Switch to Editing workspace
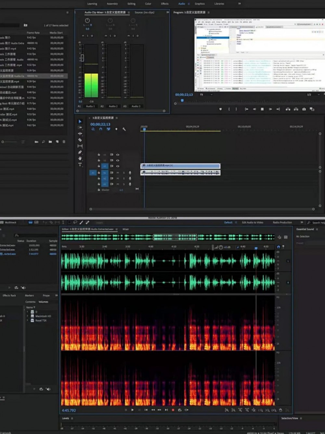 click(x=132, y=4)
